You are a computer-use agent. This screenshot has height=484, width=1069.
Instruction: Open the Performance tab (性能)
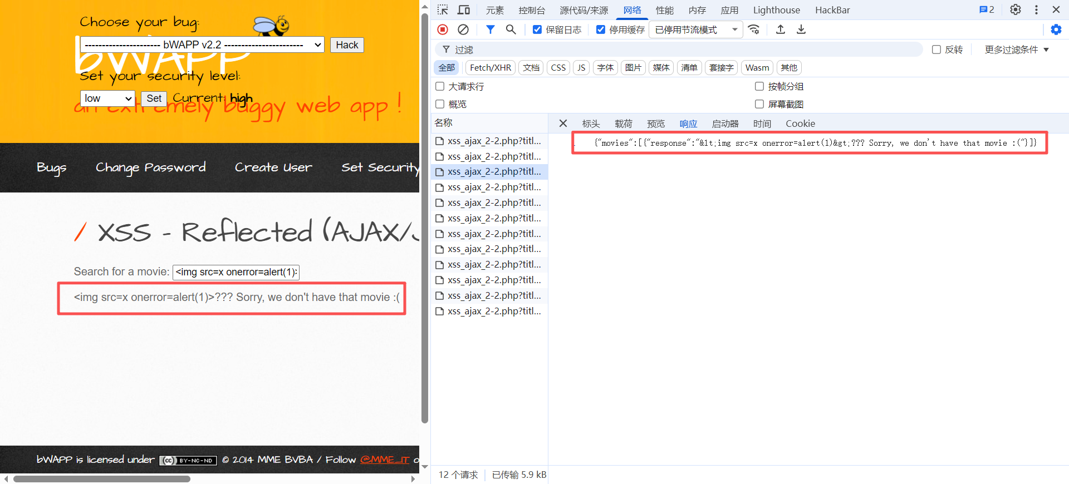pyautogui.click(x=665, y=10)
